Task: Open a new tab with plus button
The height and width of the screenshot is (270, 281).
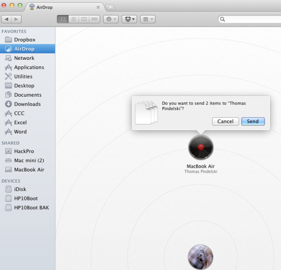Action: point(110,7)
